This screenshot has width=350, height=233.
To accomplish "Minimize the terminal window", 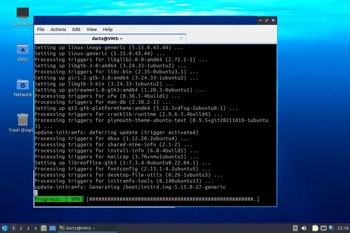I will coord(260,20).
